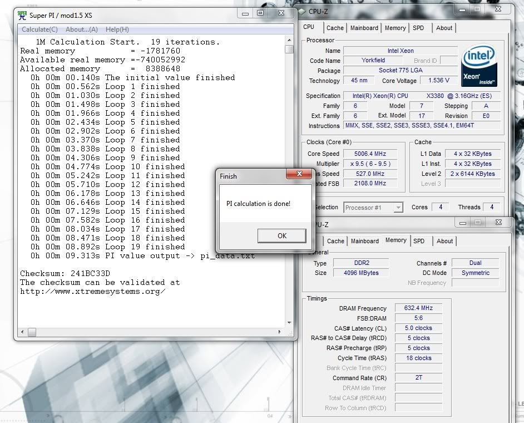Open About tab in lower CPU-Z window
524x423 pixels.
click(x=444, y=241)
